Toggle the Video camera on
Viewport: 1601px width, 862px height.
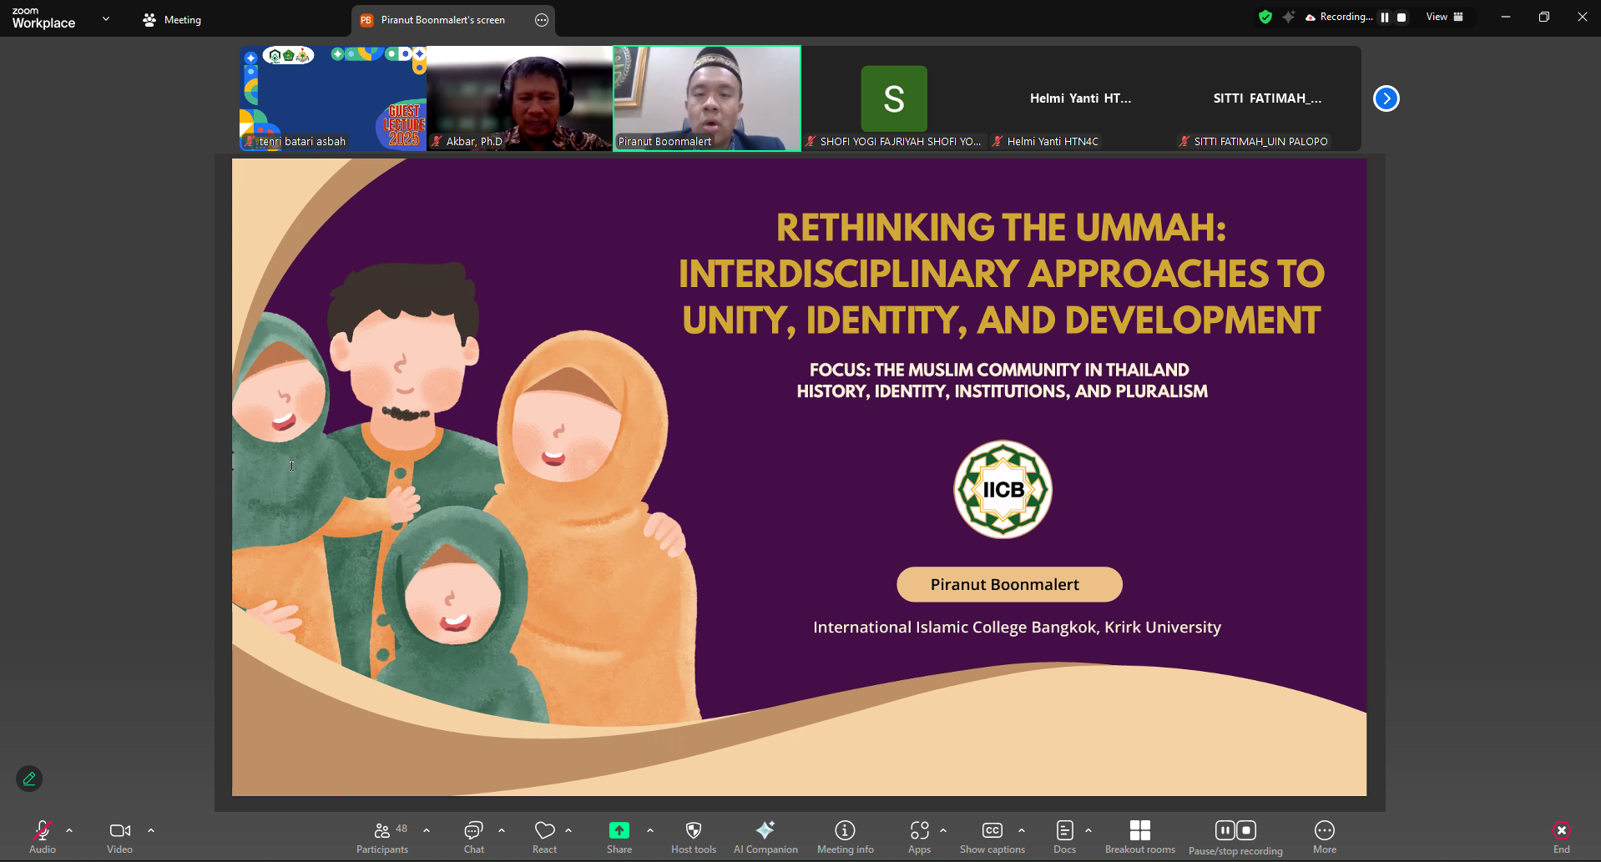119,836
